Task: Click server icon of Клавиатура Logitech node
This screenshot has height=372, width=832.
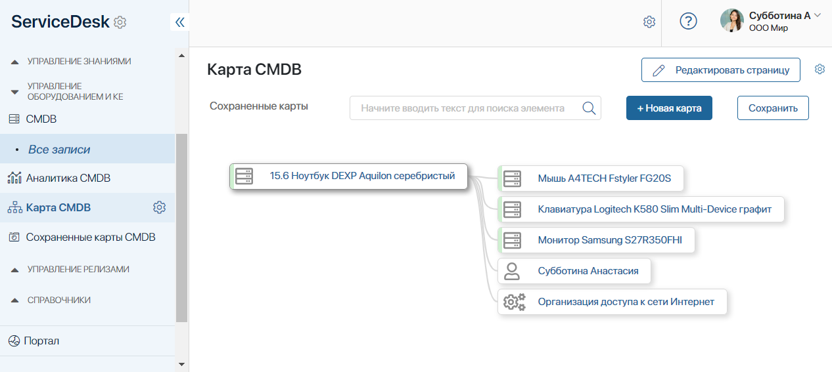Action: pyautogui.click(x=512, y=210)
